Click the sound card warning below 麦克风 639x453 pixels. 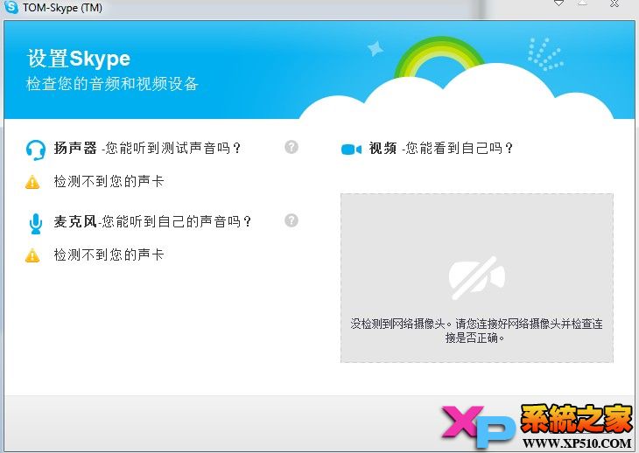point(109,254)
